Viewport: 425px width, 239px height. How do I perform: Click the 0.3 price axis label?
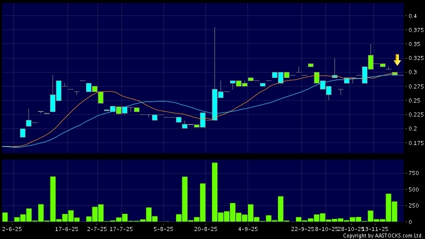point(412,72)
